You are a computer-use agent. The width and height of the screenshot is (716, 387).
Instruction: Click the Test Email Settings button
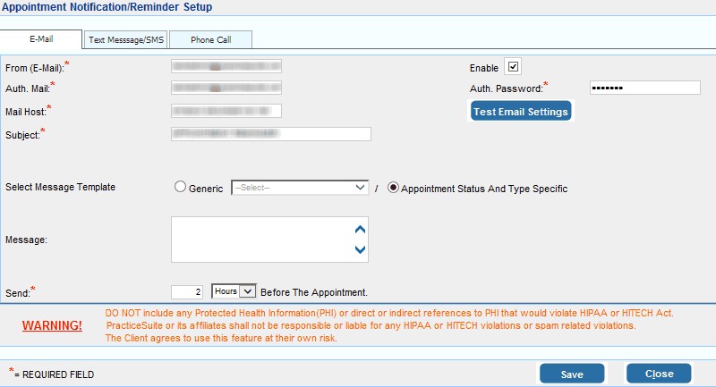point(521,112)
